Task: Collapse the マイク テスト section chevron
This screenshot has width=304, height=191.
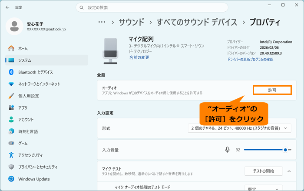Action: click(289, 171)
